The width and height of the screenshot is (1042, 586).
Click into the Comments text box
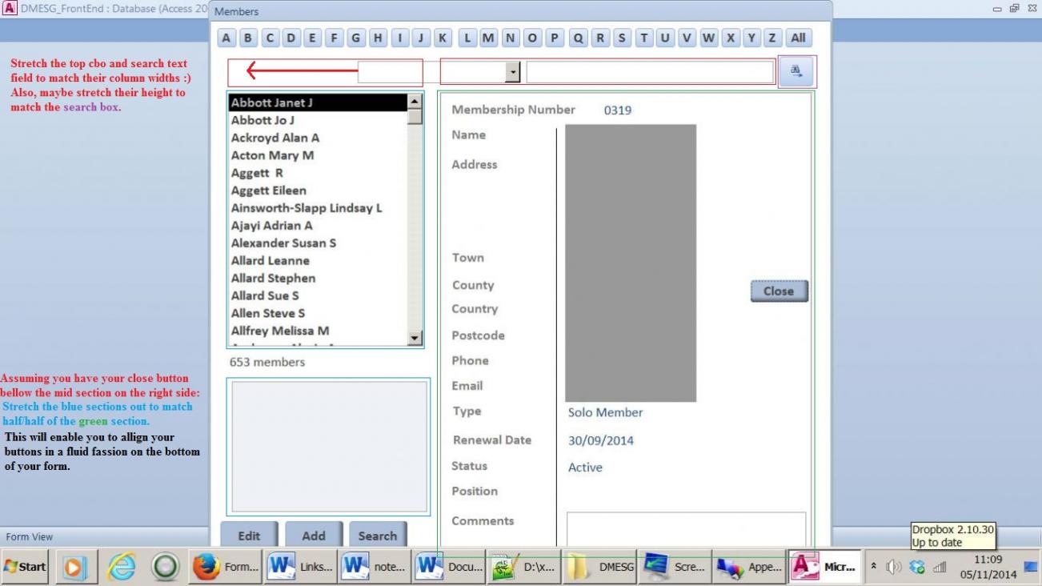[x=687, y=529]
